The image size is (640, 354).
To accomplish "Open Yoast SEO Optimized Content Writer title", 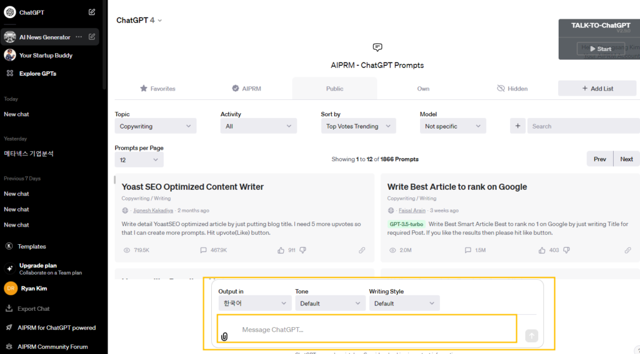I will point(192,187).
